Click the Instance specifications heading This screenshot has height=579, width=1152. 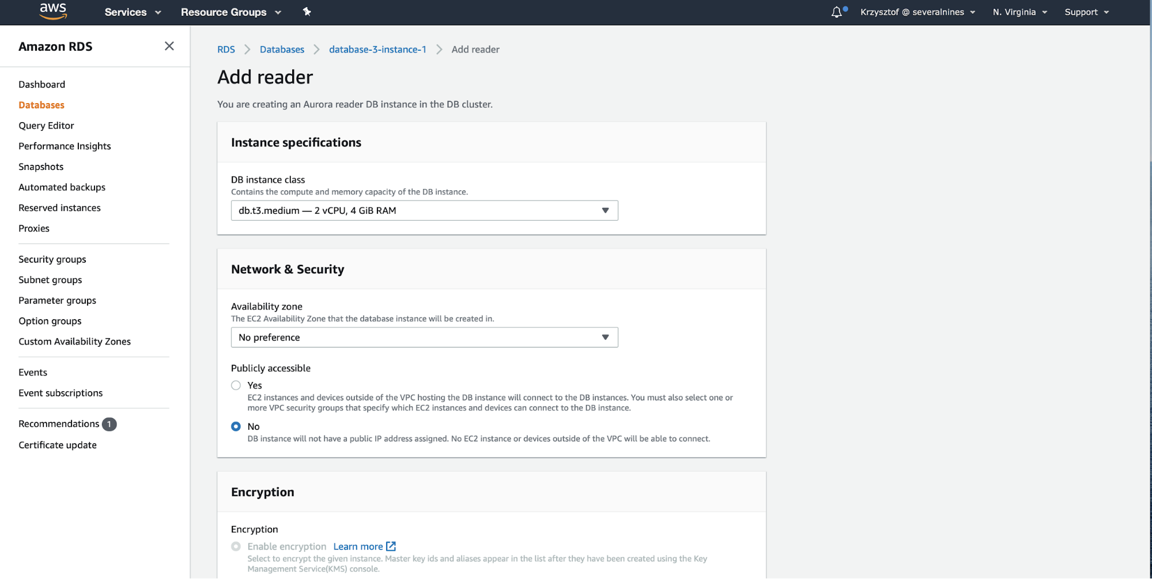click(x=296, y=142)
